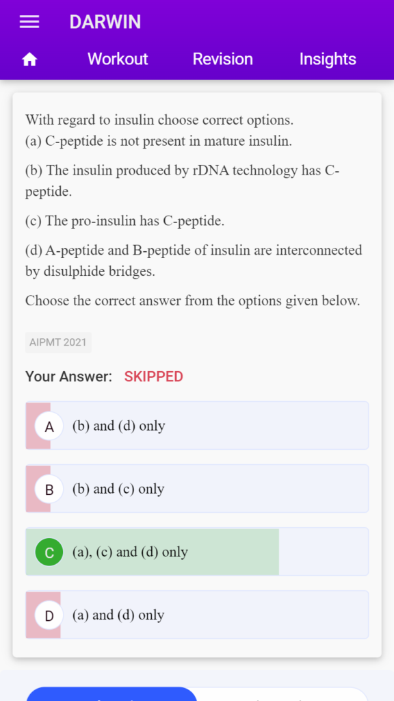The width and height of the screenshot is (394, 701).
Task: Click the green response bar on option C
Action: coord(153,552)
